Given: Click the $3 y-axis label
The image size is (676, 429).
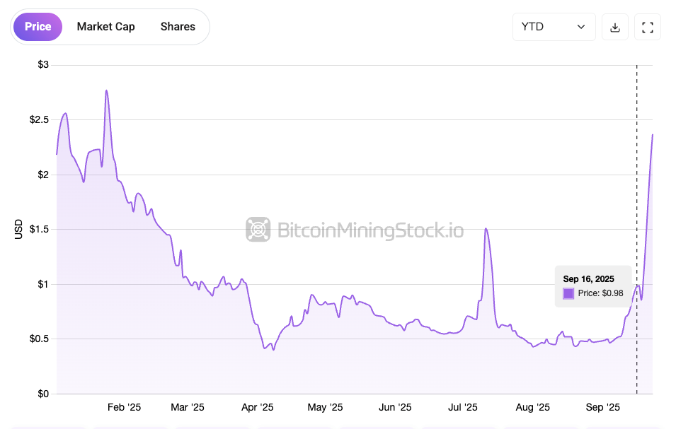Looking at the screenshot, I should (x=43, y=65).
